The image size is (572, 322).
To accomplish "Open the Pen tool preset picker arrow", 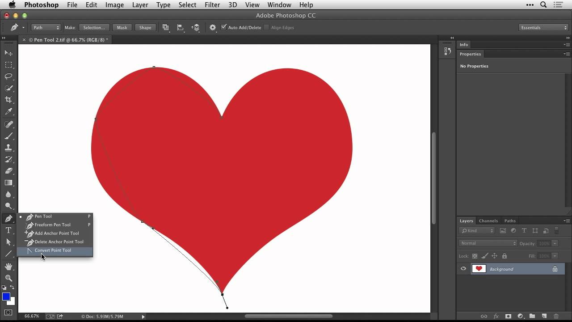I will coord(23,28).
